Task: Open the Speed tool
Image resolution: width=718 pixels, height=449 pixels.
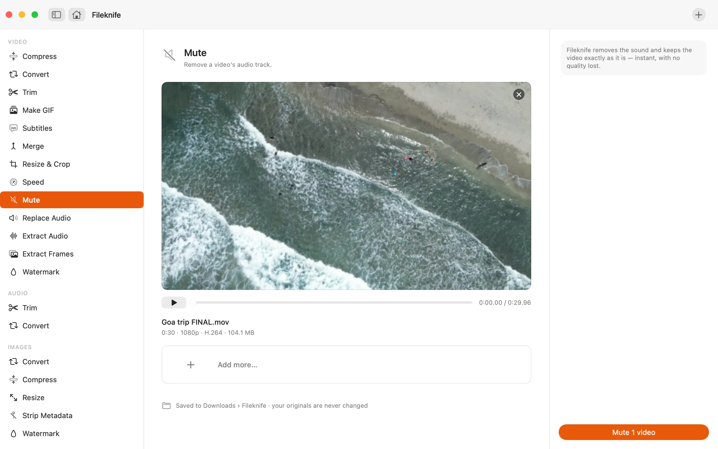Action: tap(72, 182)
